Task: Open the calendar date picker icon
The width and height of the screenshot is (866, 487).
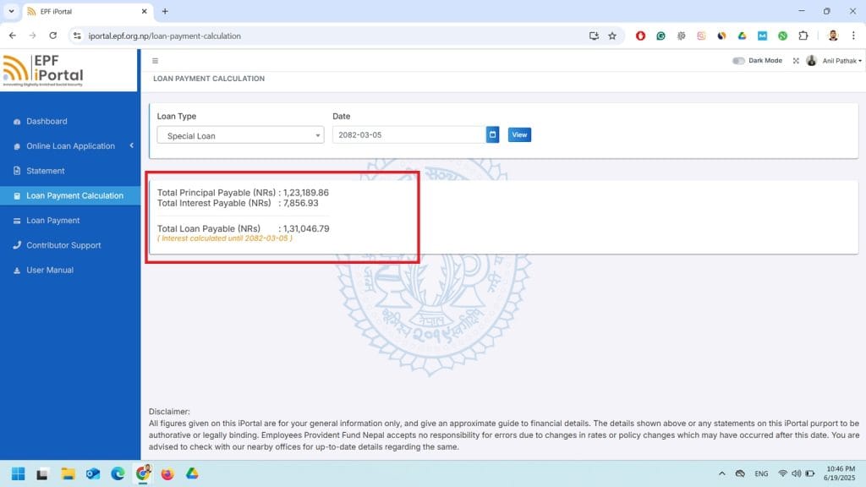Action: (x=493, y=134)
